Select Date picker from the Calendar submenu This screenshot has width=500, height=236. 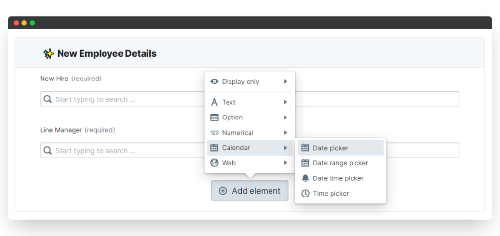pyautogui.click(x=341, y=148)
